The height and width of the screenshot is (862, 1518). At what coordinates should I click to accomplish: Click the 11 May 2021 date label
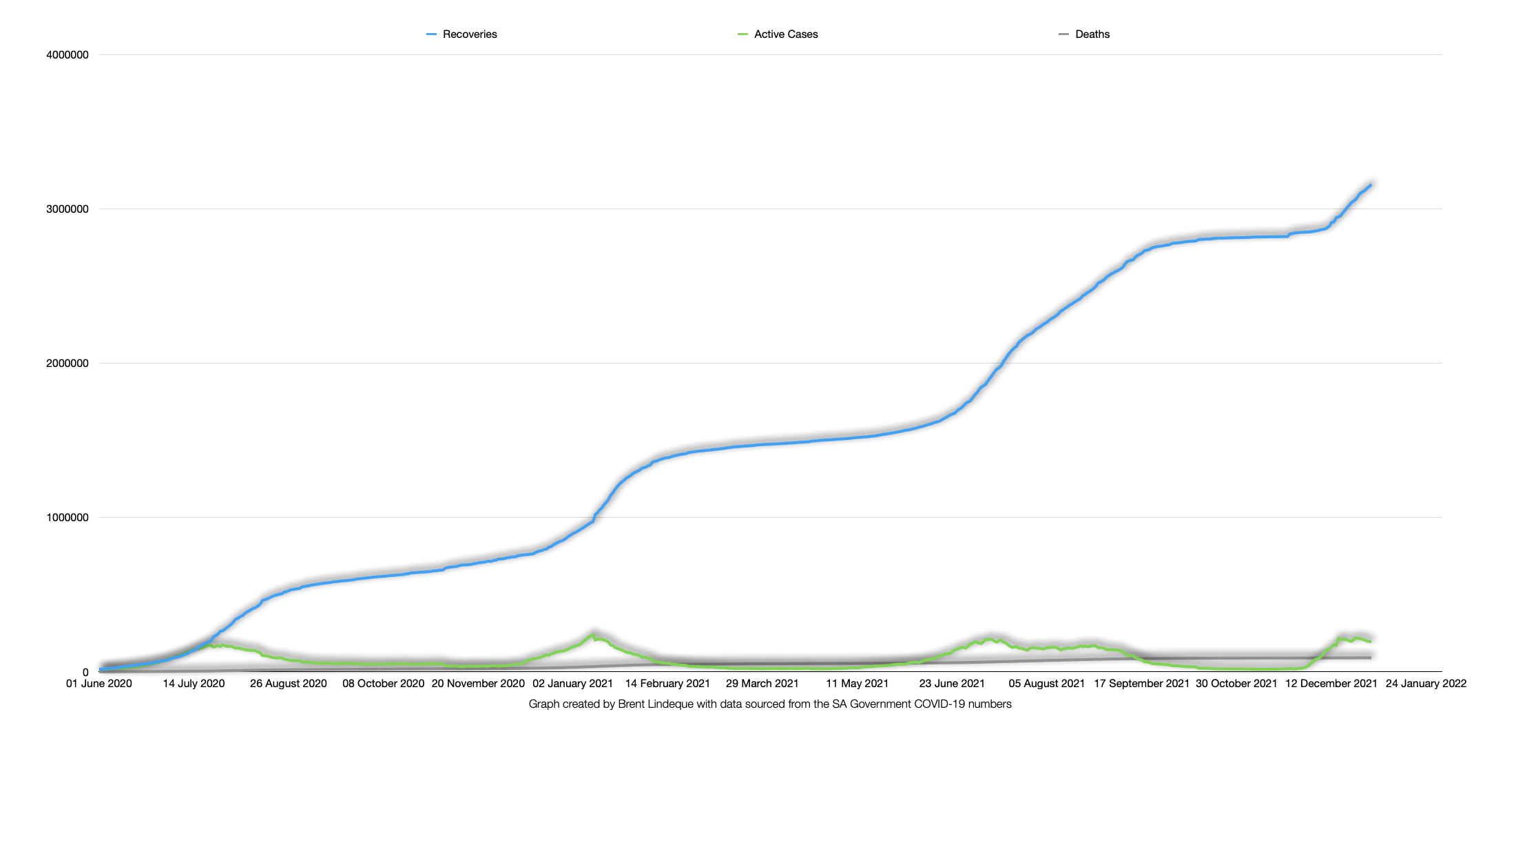(x=857, y=684)
